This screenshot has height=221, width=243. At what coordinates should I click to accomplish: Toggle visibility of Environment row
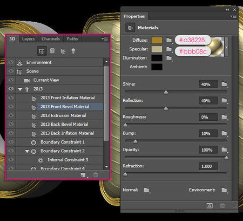[x=11, y=62]
